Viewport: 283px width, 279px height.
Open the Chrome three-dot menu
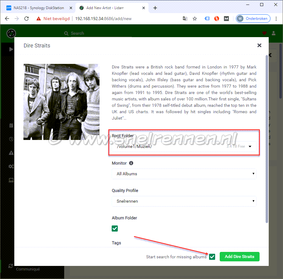click(x=276, y=19)
